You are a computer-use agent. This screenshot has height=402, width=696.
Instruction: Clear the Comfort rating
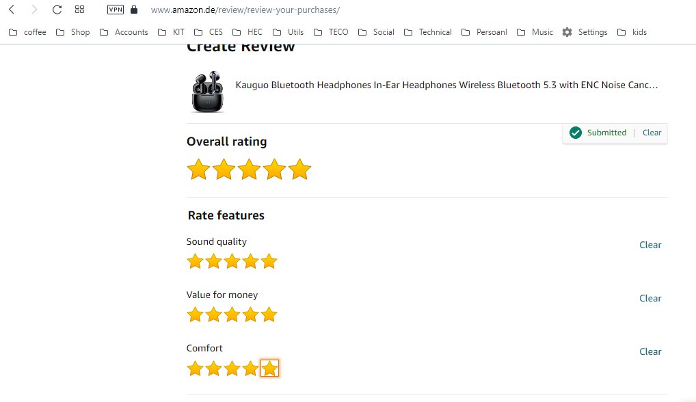pos(650,351)
